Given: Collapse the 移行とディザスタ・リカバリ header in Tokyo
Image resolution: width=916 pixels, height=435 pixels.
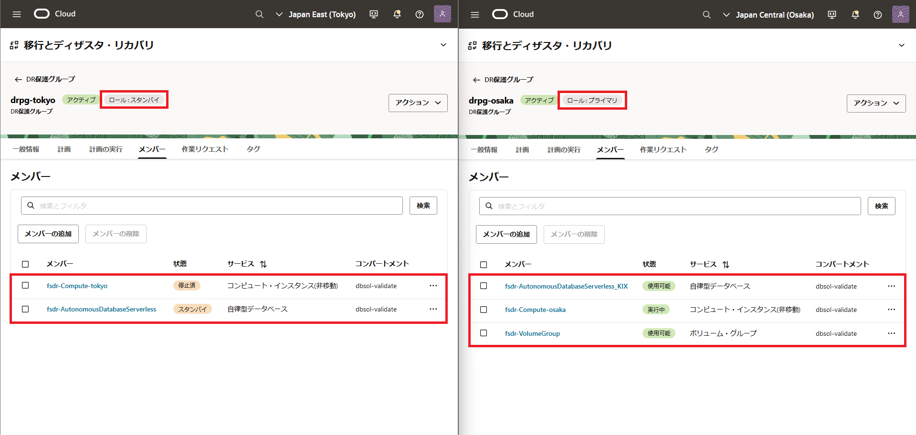Looking at the screenshot, I should [443, 45].
